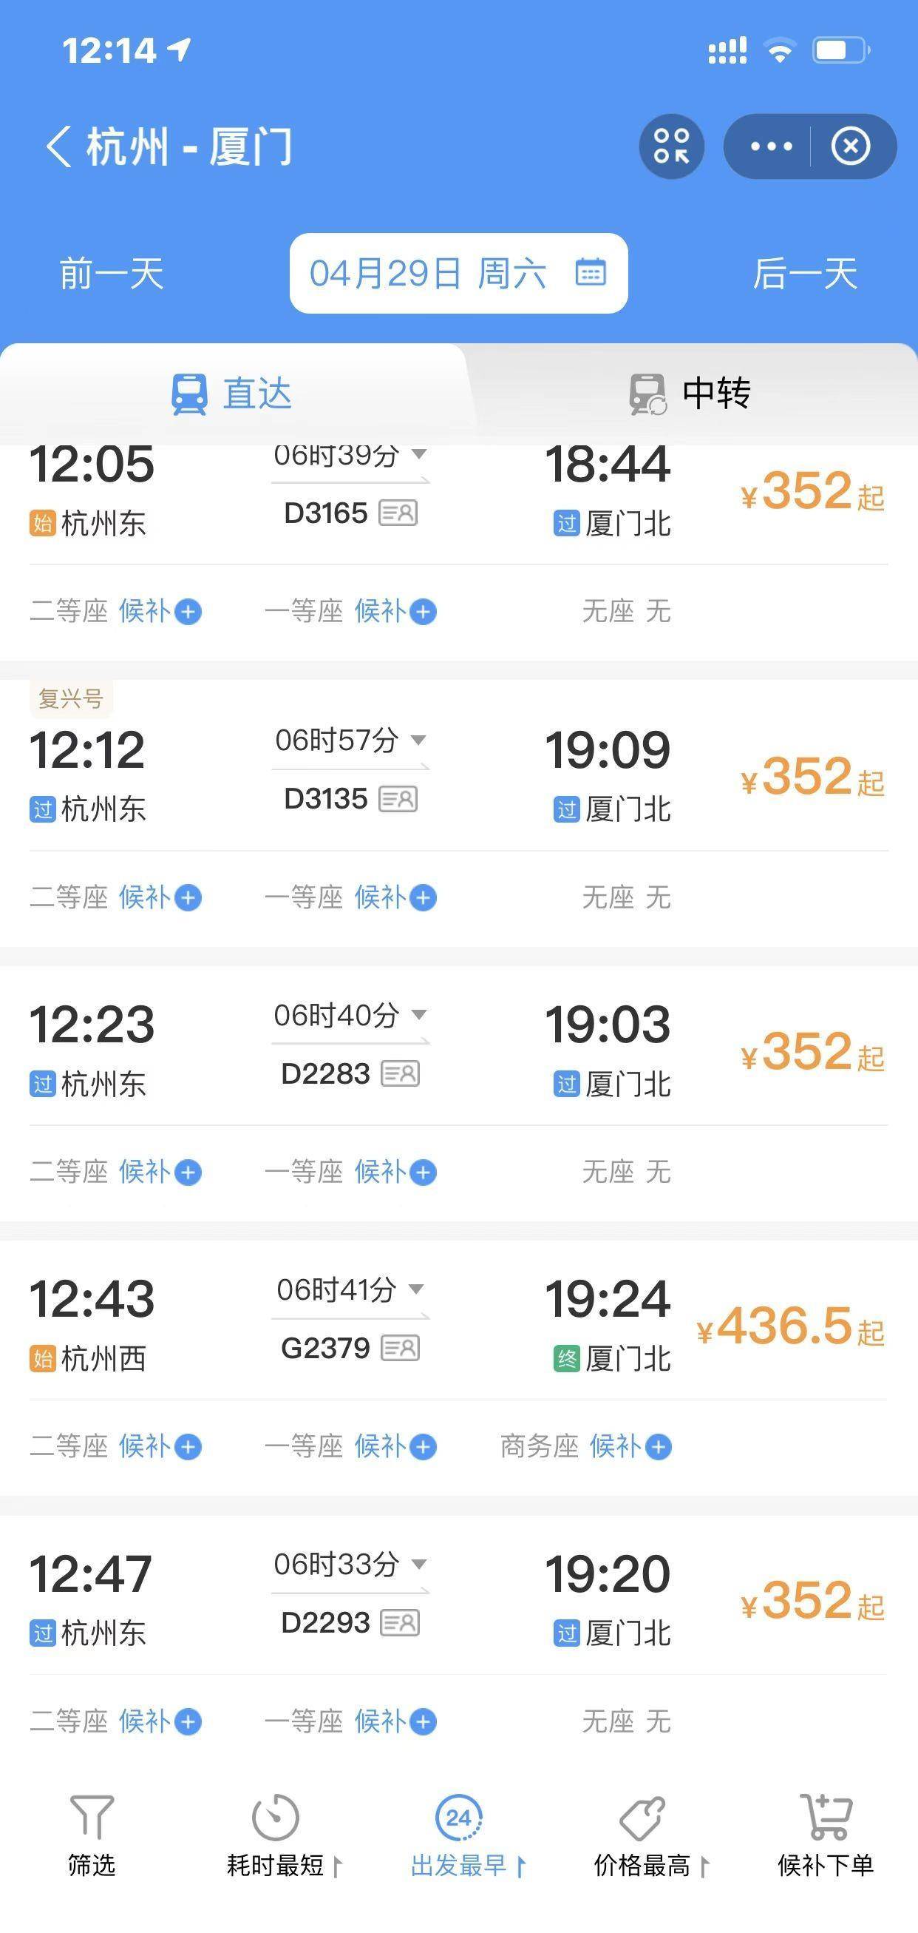
Task: Select the 12:23 D2283 train entry
Action: click(x=458, y=1050)
